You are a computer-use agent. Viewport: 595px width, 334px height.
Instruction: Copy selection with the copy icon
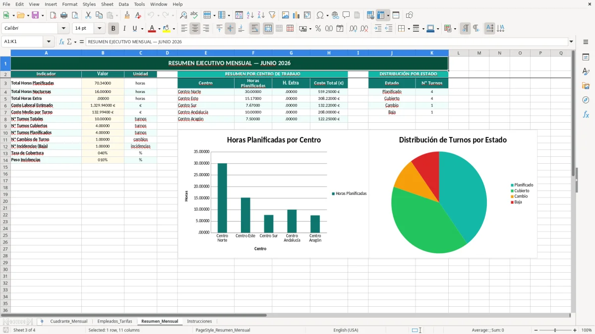click(x=99, y=15)
